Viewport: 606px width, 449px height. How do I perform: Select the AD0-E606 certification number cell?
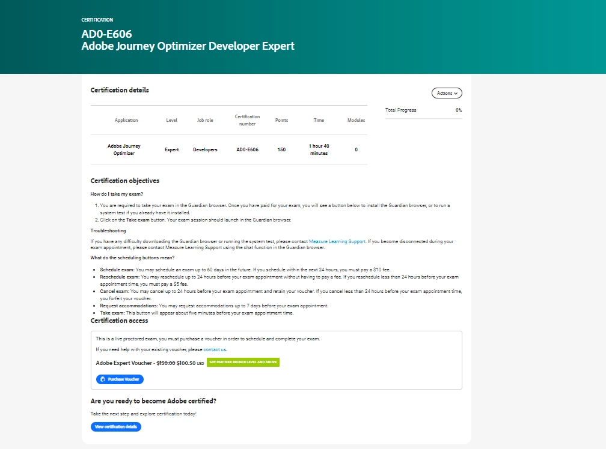(247, 149)
